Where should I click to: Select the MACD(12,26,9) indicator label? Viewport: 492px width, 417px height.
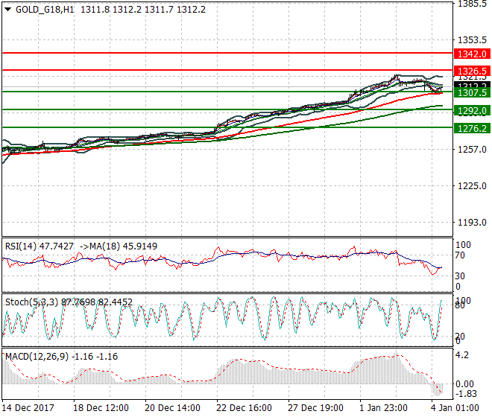37,357
